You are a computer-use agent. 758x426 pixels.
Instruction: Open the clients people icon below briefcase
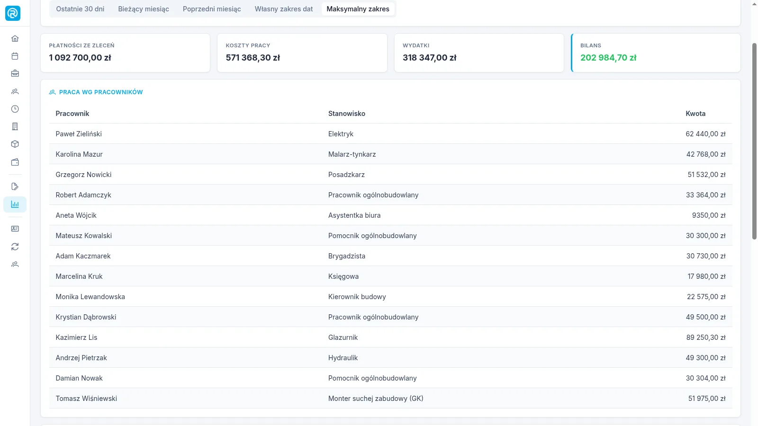point(15,91)
